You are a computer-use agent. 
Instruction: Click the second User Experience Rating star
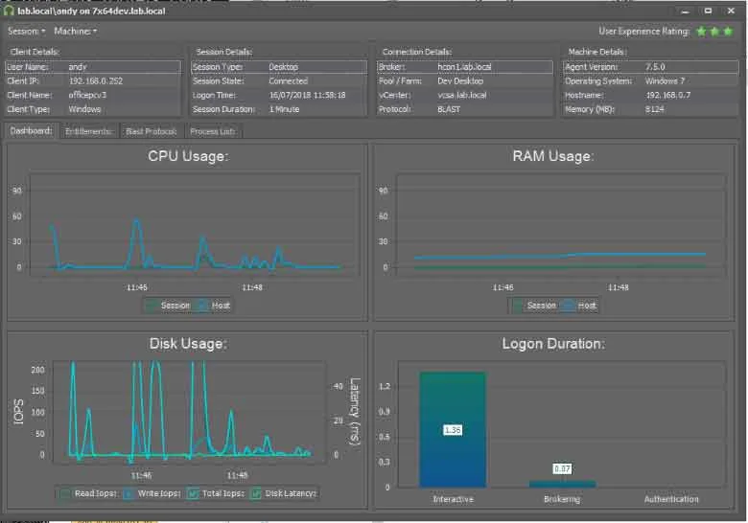point(714,32)
